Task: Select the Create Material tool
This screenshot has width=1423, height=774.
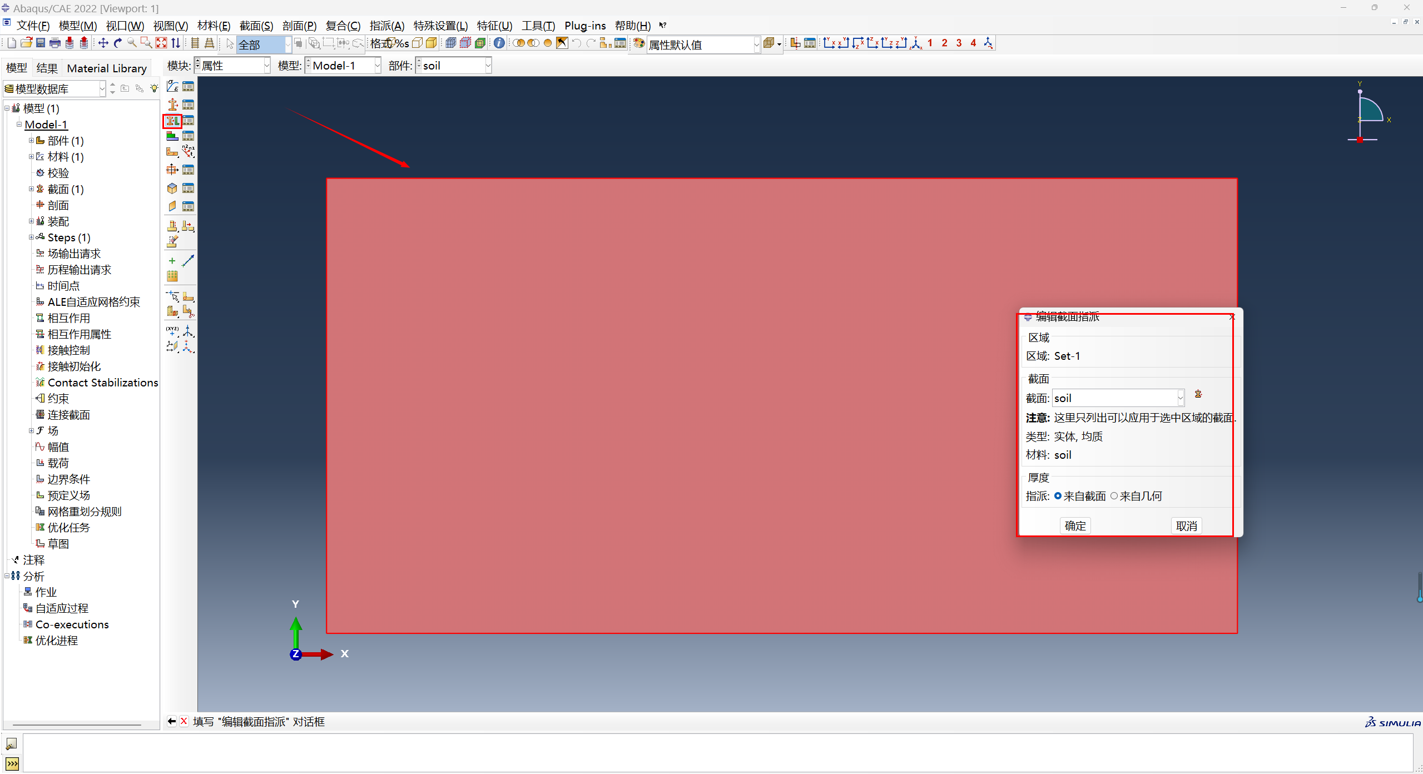Action: click(x=172, y=87)
